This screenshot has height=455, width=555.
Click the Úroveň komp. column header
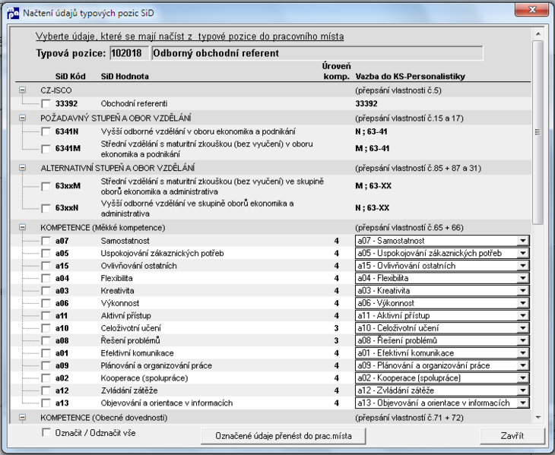(x=336, y=71)
